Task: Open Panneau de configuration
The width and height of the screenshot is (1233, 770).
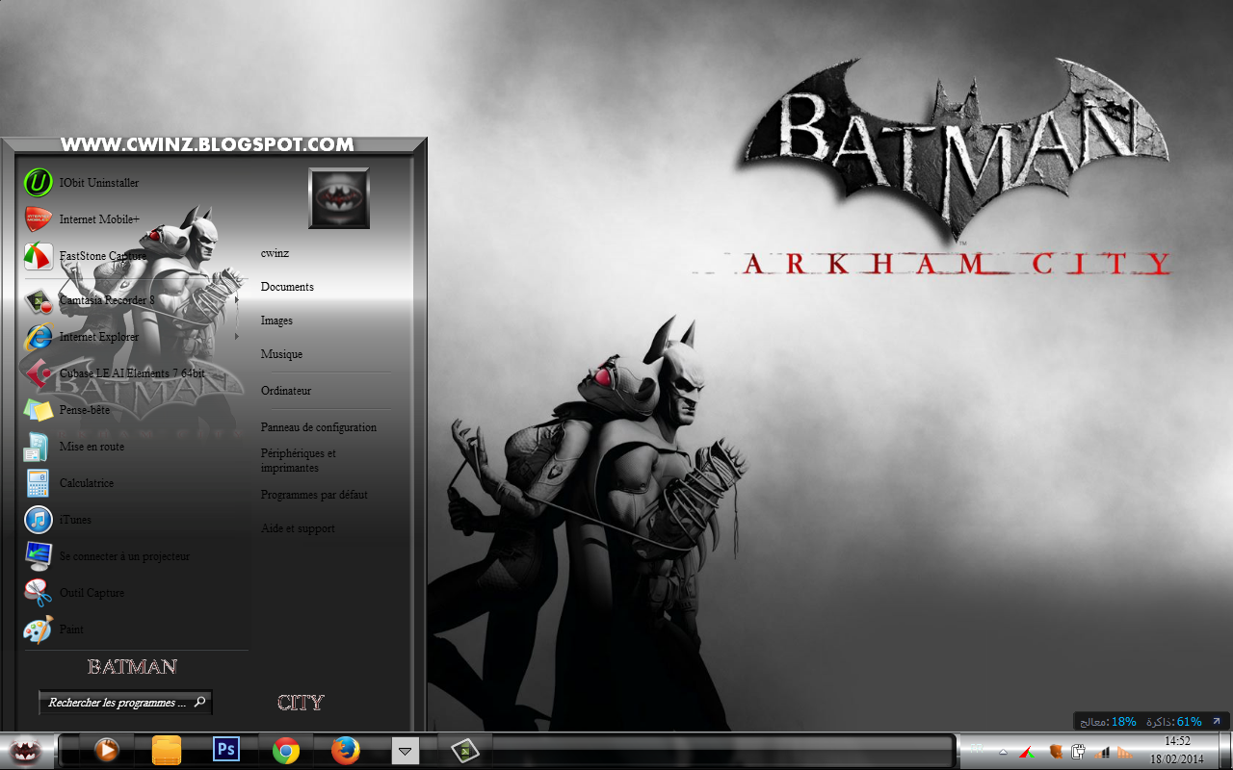Action: point(319,427)
